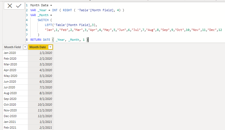This screenshot has width=225, height=130.
Task: Select the 3/1/2020 date cell
Action: click(41, 64)
